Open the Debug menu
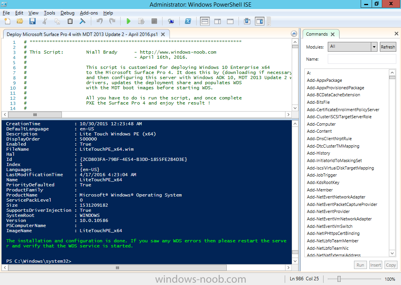This screenshot has height=285, width=401. [67, 13]
